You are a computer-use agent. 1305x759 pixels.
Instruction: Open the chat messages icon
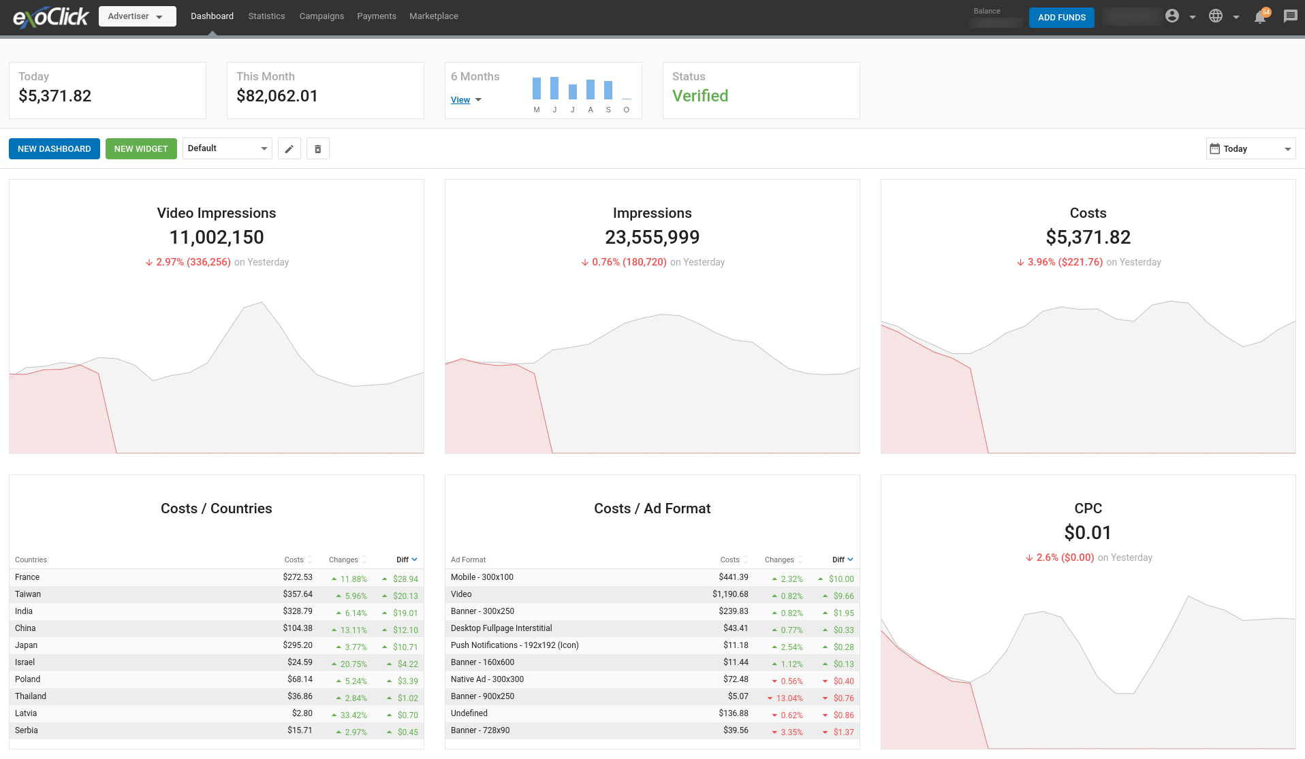click(1290, 16)
